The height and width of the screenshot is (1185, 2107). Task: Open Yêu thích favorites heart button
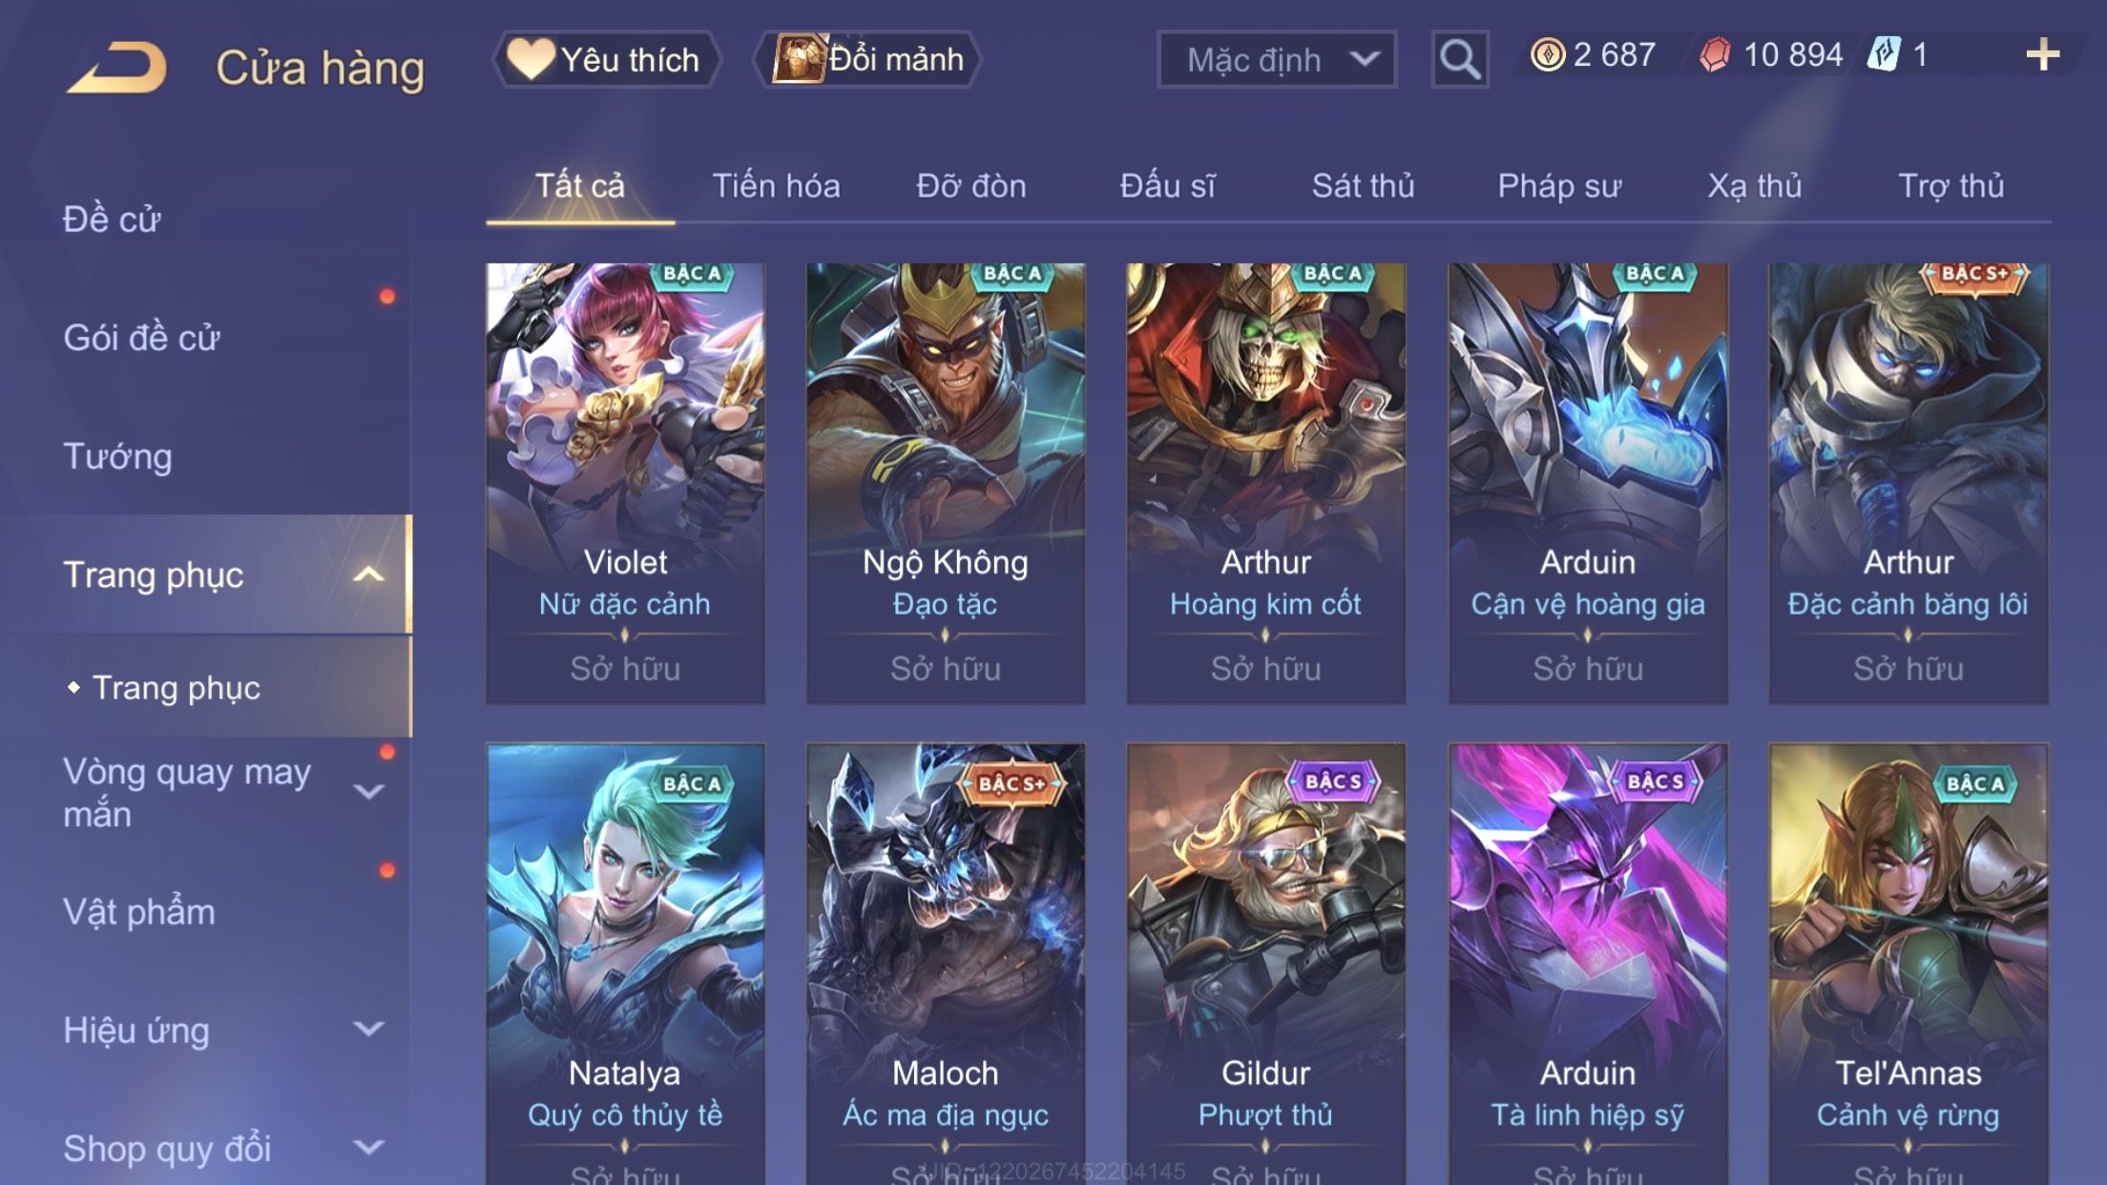(x=606, y=59)
